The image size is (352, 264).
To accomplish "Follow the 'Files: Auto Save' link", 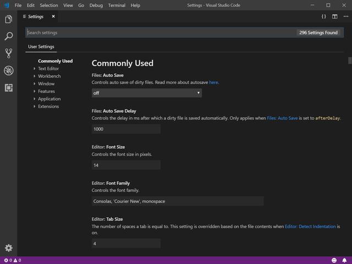I will click(282, 118).
